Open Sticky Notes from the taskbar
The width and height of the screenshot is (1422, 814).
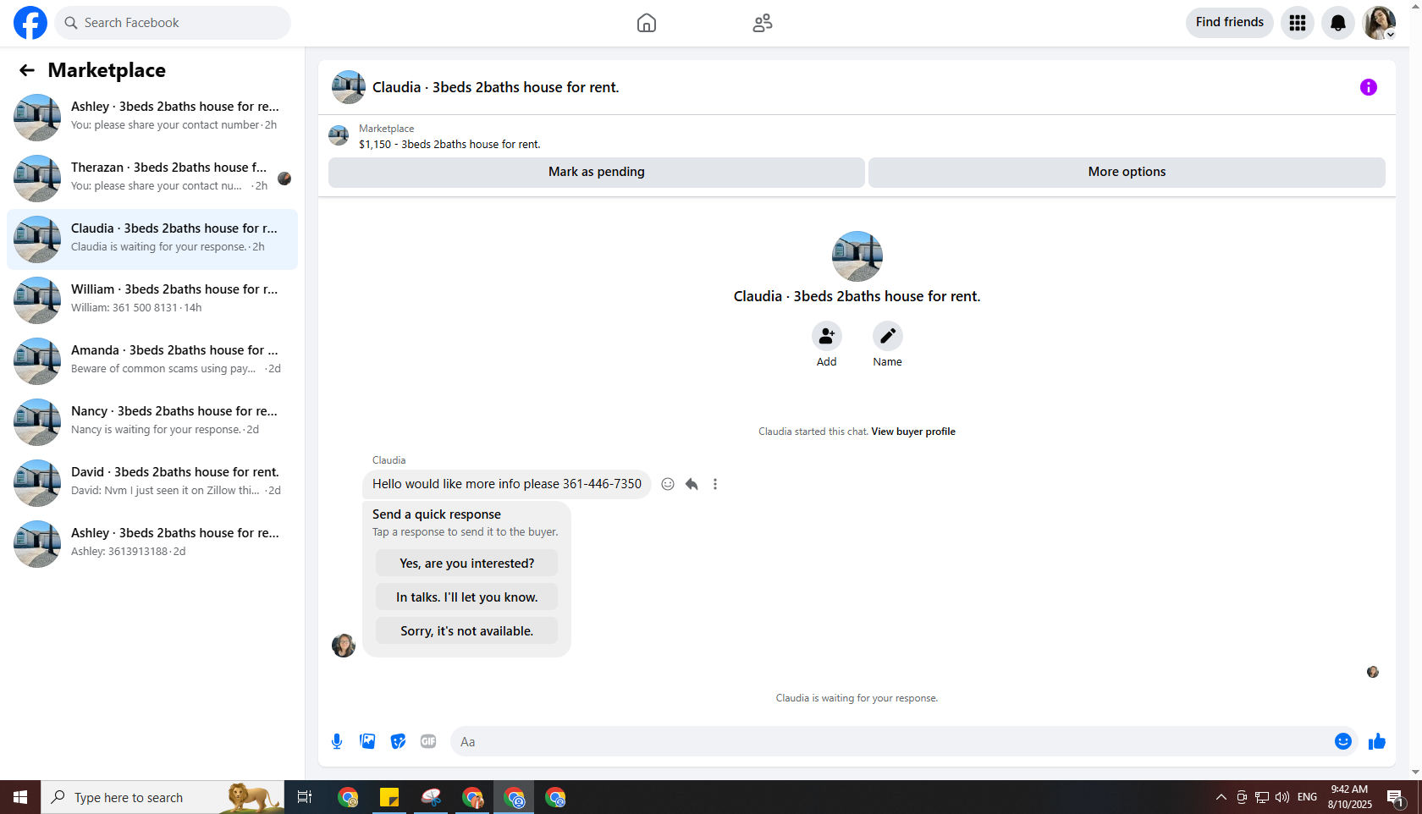pos(389,797)
